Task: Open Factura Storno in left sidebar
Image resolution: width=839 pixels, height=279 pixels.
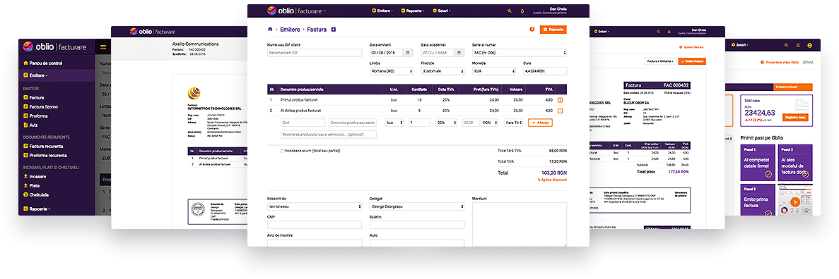Action: pos(41,106)
